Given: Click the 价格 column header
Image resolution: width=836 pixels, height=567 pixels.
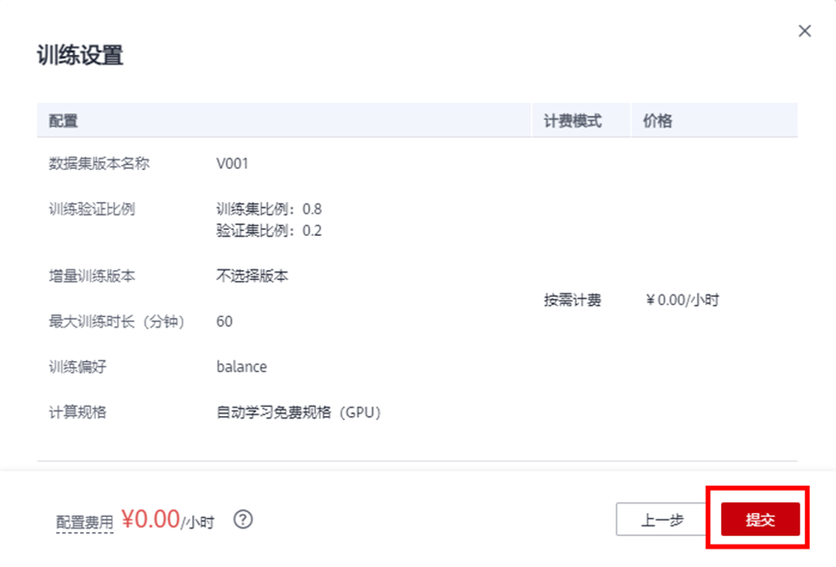Looking at the screenshot, I should [658, 121].
